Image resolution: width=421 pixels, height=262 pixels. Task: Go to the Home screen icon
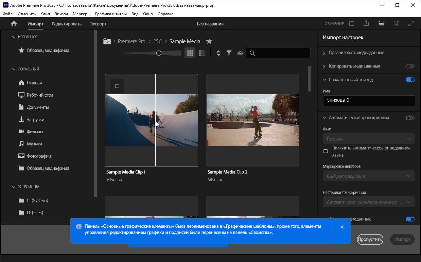tap(14, 24)
